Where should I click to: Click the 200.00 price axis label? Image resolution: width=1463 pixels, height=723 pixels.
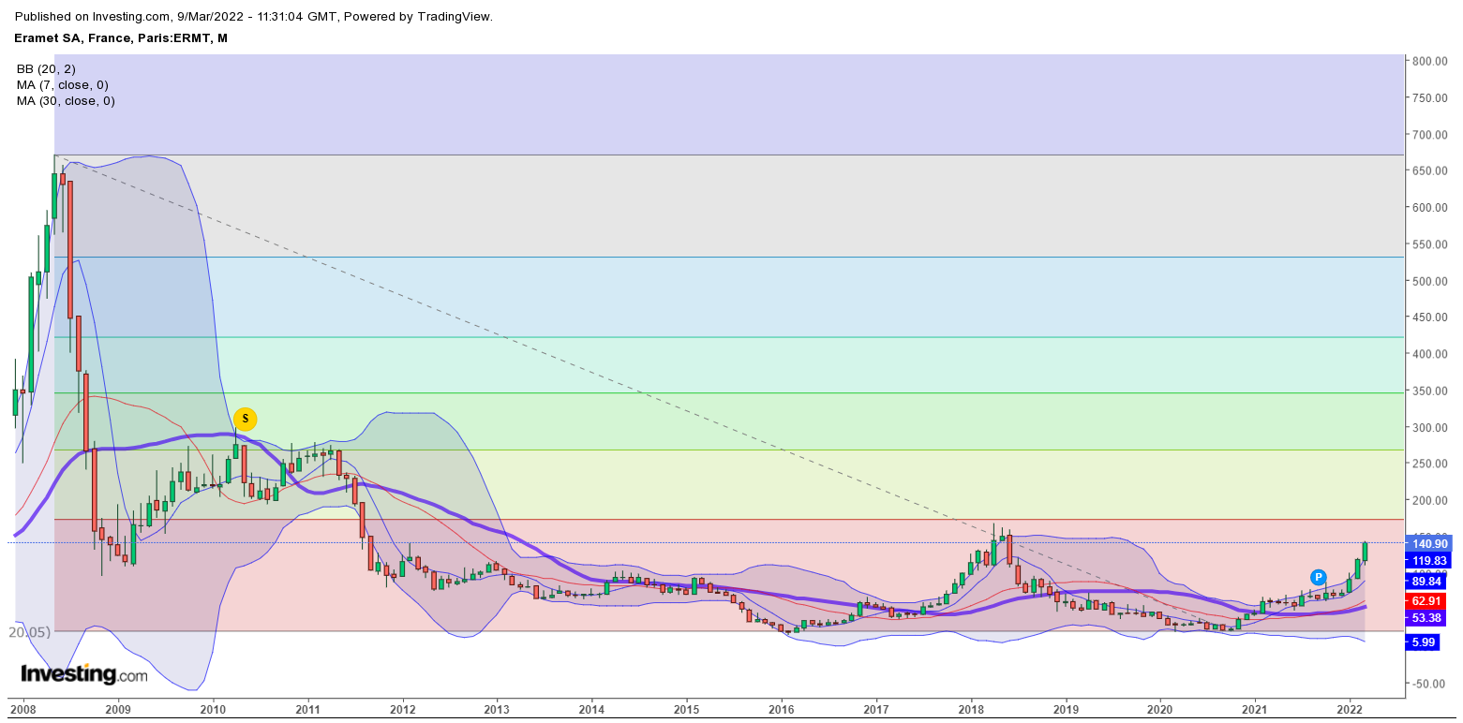(1430, 501)
